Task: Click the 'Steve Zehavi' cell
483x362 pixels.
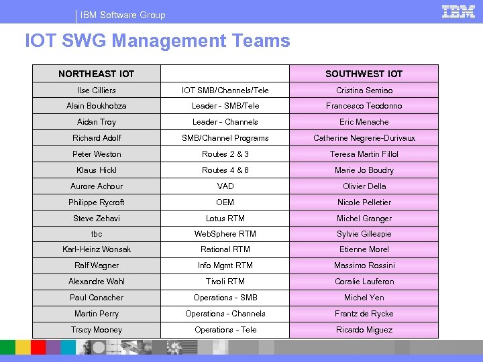Action: (x=97, y=219)
